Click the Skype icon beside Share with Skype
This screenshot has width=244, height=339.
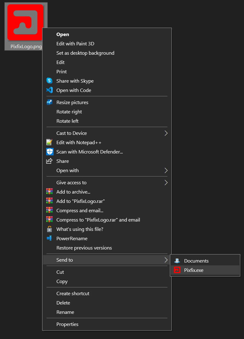(49, 81)
